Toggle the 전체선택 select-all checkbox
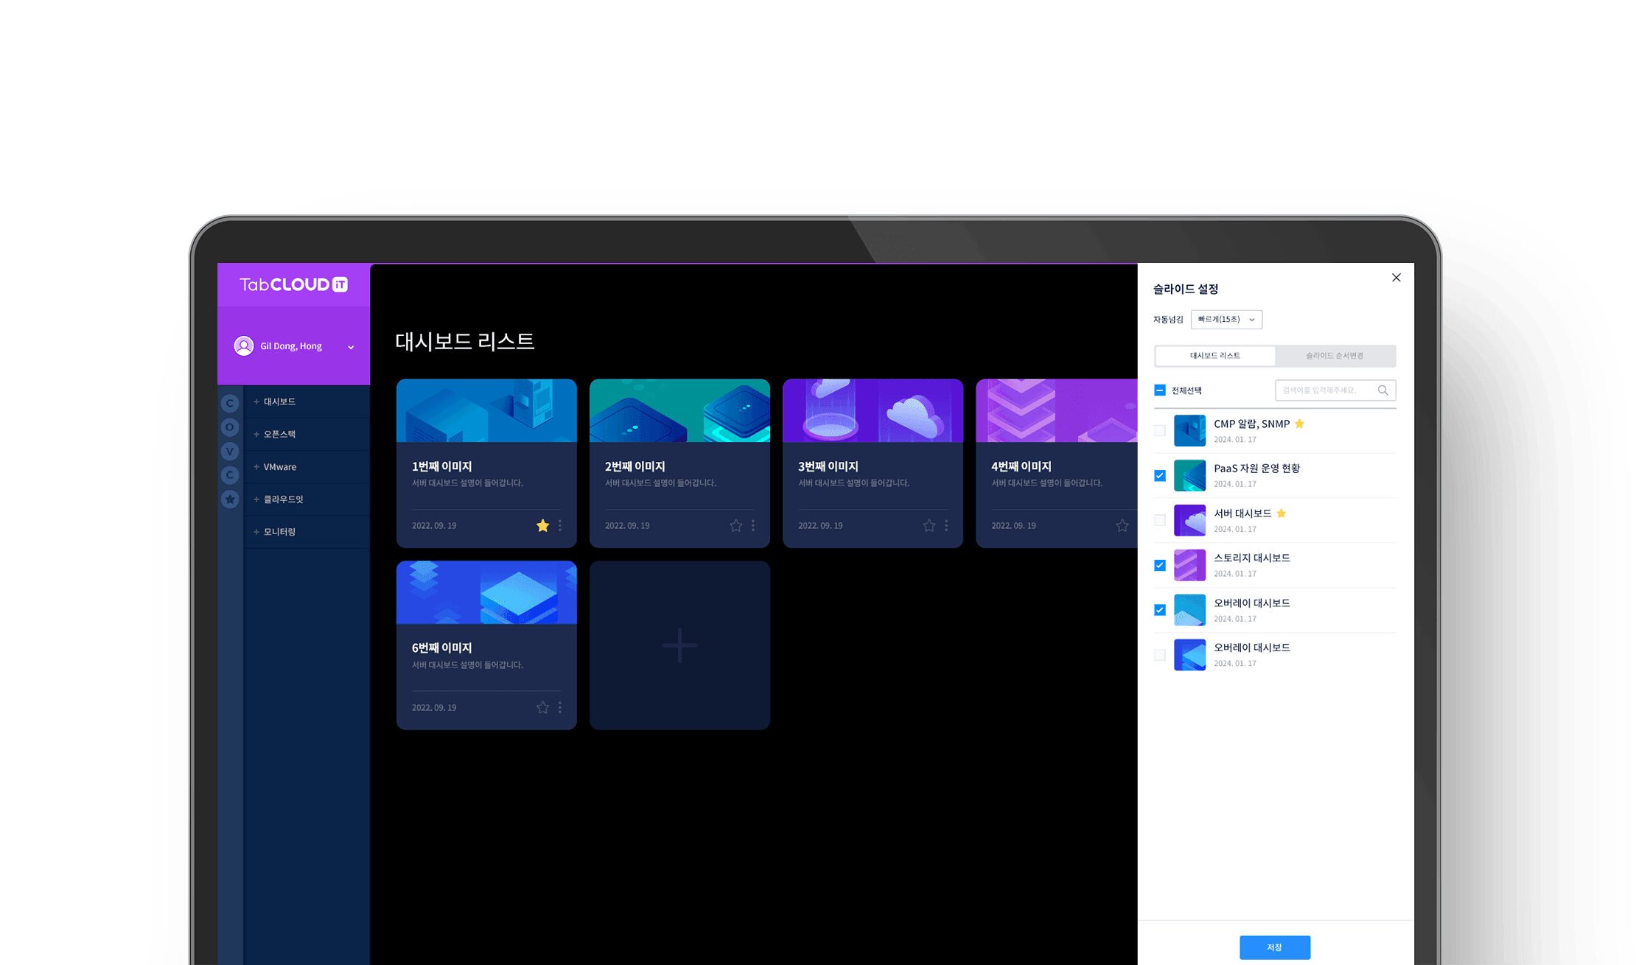This screenshot has width=1636, height=965. click(1160, 390)
